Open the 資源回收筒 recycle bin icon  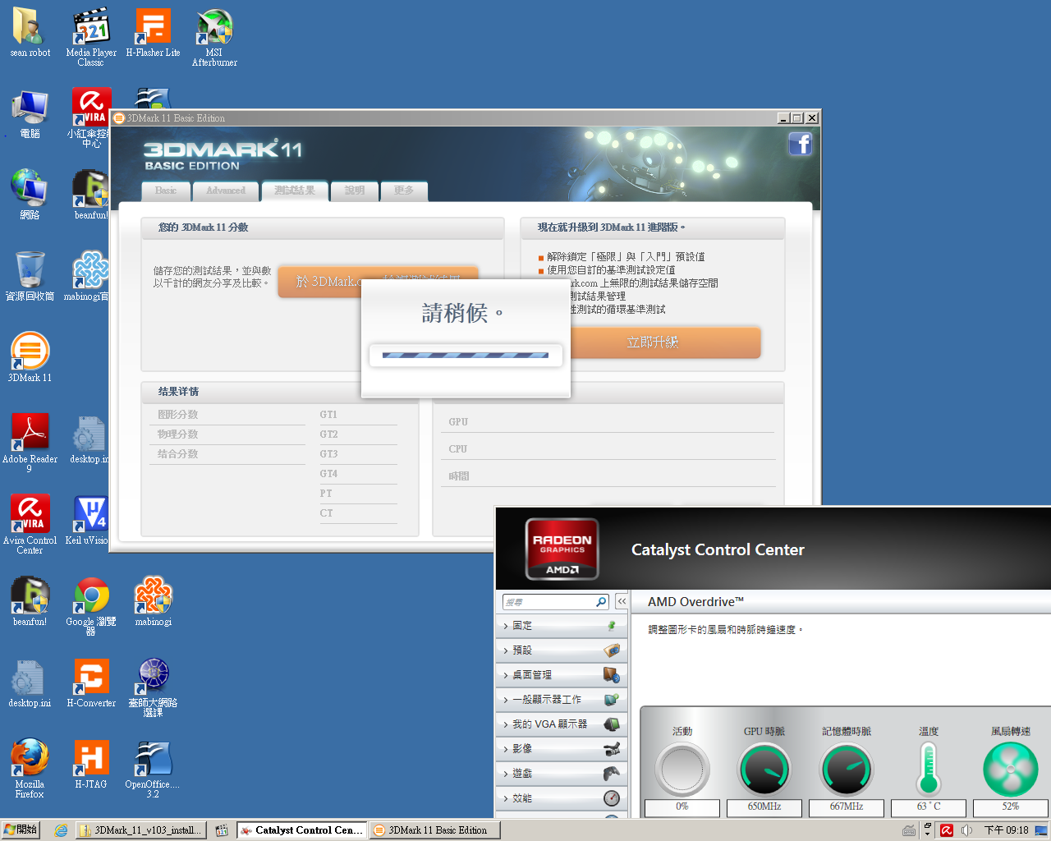[x=30, y=276]
